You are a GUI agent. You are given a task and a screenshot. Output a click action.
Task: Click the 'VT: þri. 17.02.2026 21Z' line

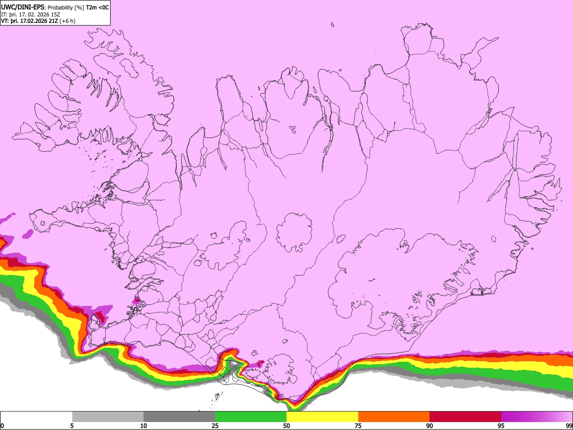tap(29, 21)
